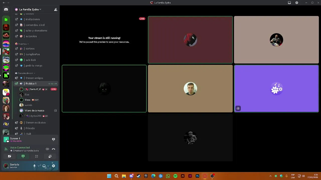Open the File Explorer taskbar icon
This screenshot has height=180, width=321.
[x=124, y=176]
